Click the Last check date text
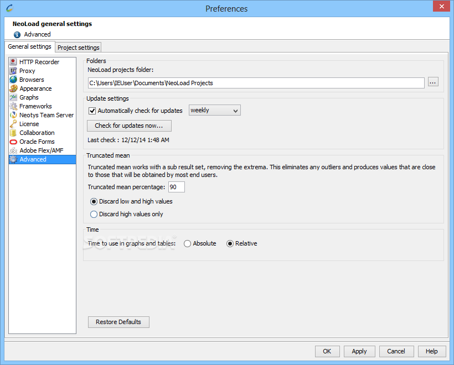Viewport: 454px width, 365px height. coord(128,140)
